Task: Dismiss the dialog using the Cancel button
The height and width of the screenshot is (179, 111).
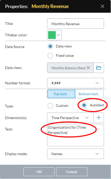Action: [x=72, y=172]
